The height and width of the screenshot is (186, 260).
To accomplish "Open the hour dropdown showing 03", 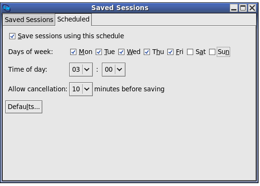I will pos(81,69).
